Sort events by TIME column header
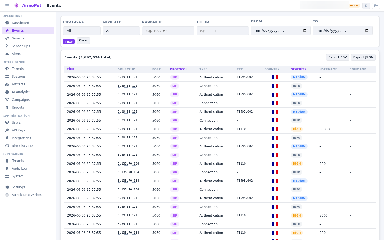Image resolution: width=384 pixels, height=240 pixels. [x=71, y=69]
